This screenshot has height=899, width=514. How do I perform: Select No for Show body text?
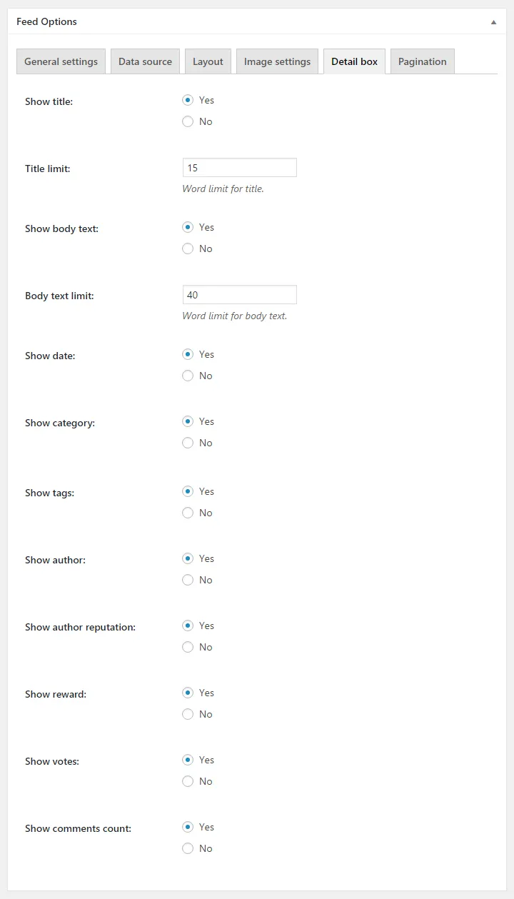coord(188,248)
